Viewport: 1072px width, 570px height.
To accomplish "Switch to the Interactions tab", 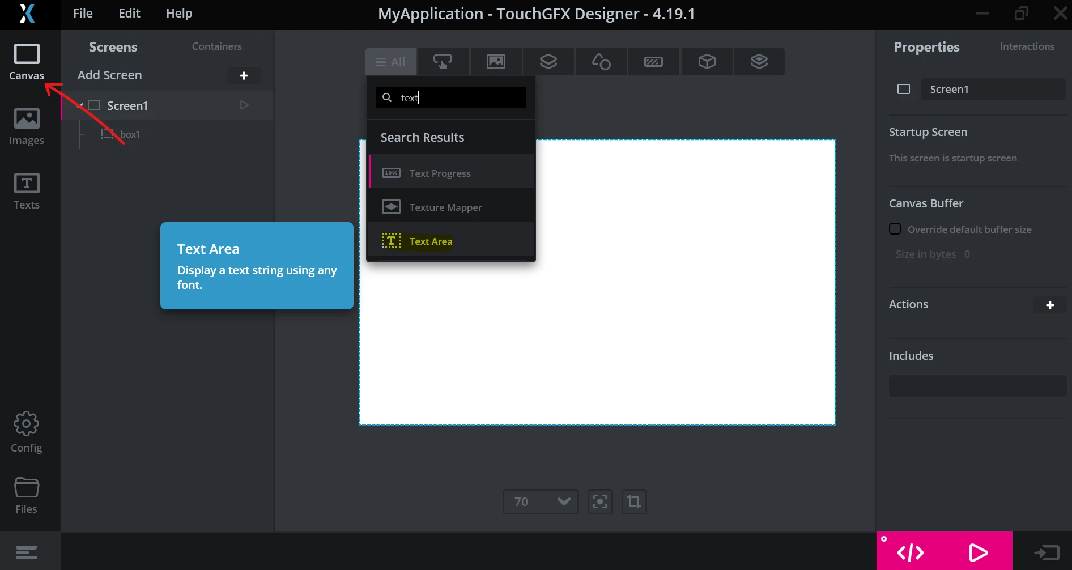I will (1027, 46).
